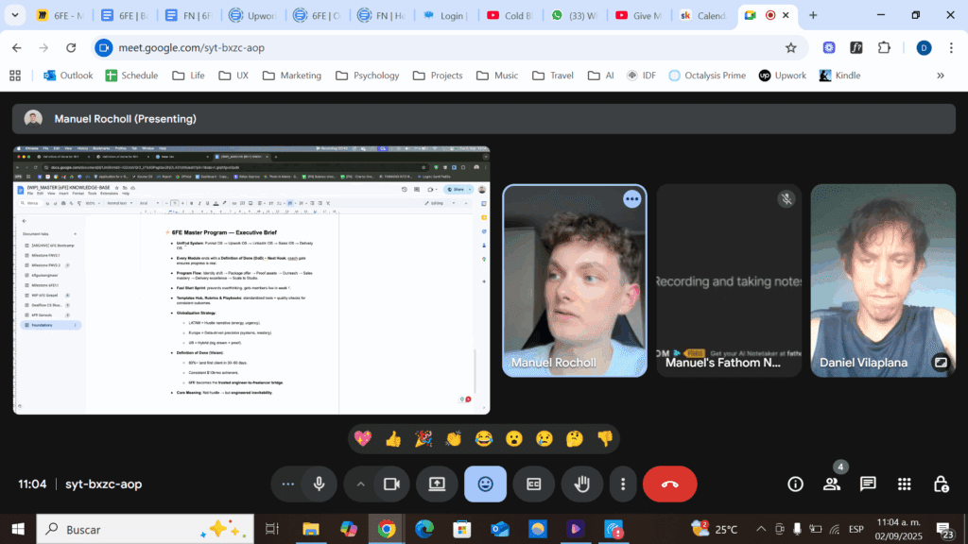Show the people participants panel
968x544 pixels.
(832, 484)
